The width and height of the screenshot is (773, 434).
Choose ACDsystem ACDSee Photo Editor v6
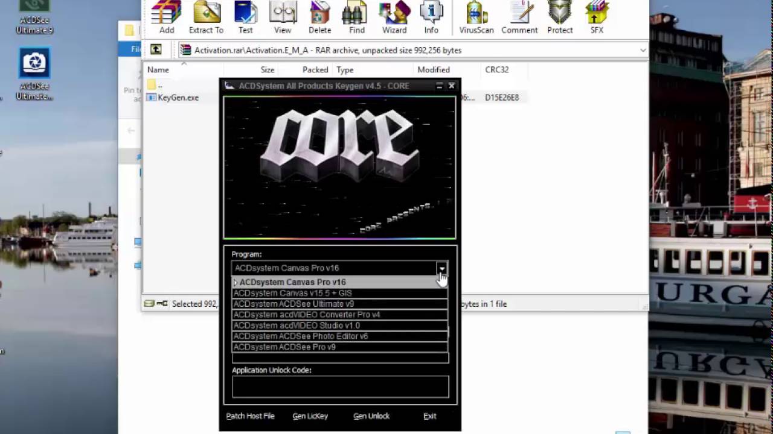pos(340,336)
